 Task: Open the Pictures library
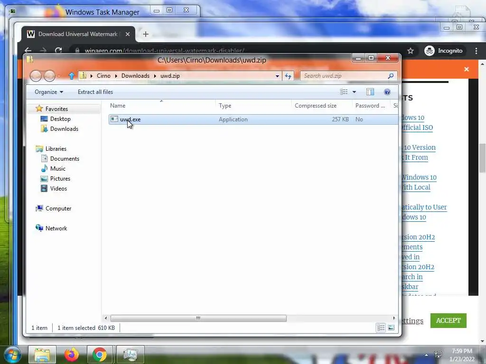[x=60, y=179]
